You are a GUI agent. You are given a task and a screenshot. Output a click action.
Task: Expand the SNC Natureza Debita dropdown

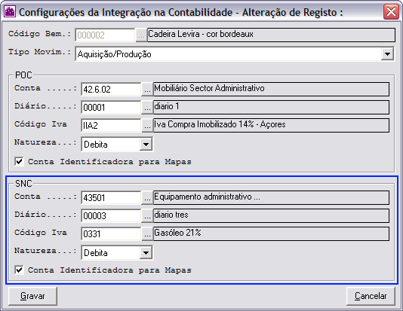[146, 253]
